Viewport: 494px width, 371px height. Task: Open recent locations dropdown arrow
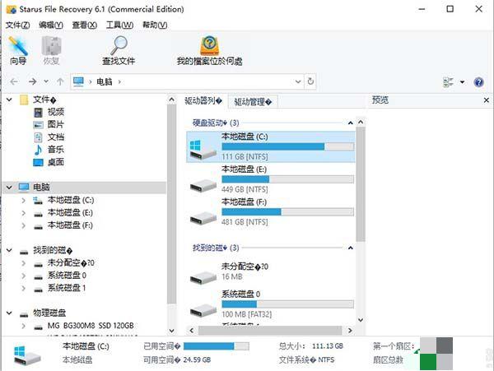pos(46,81)
